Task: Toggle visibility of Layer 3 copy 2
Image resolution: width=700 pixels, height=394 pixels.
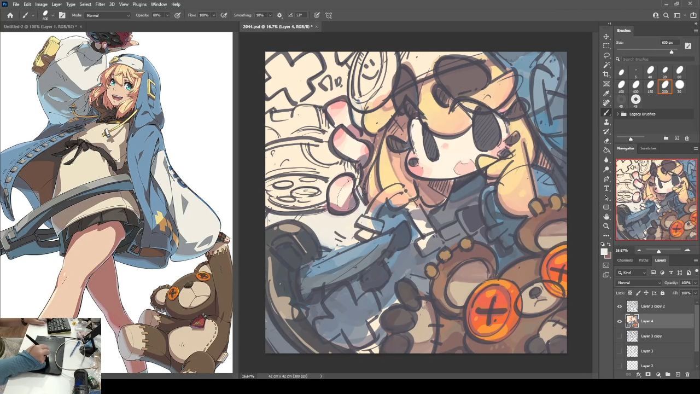Action: (620, 306)
